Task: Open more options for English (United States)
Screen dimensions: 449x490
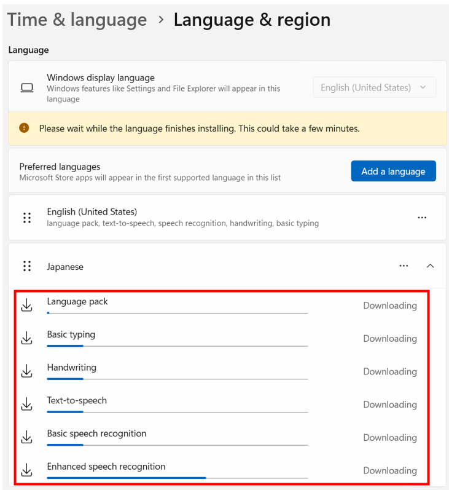Action: pyautogui.click(x=422, y=218)
